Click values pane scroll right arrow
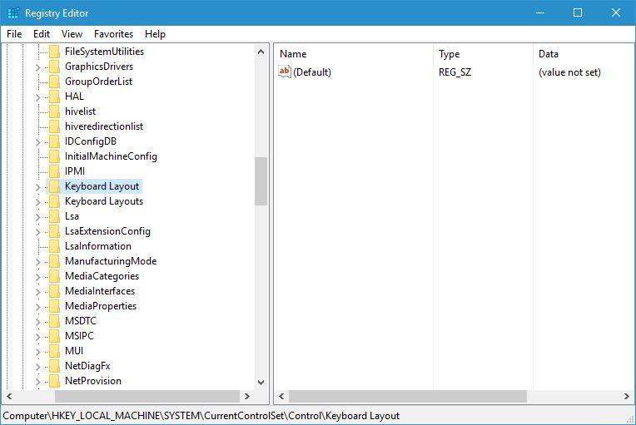The image size is (636, 425). [x=627, y=396]
